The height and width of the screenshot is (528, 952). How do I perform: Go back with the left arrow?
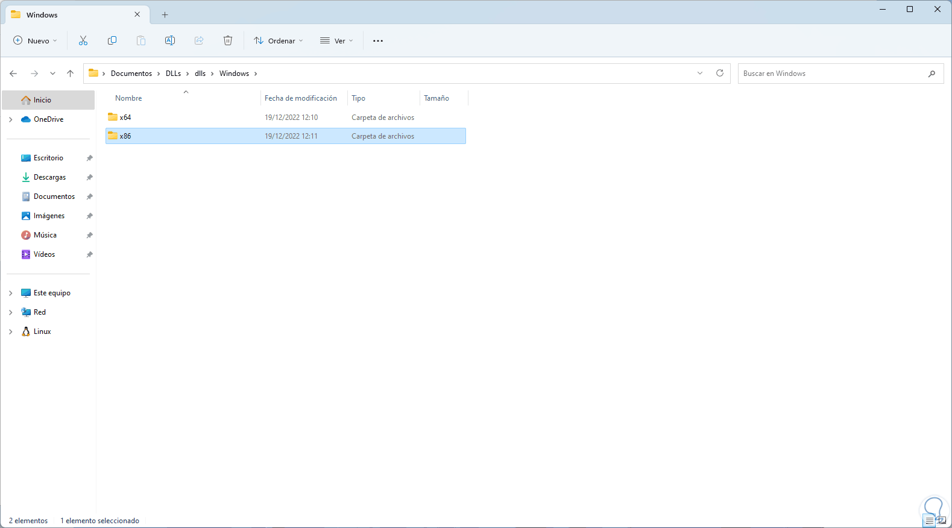click(x=13, y=74)
